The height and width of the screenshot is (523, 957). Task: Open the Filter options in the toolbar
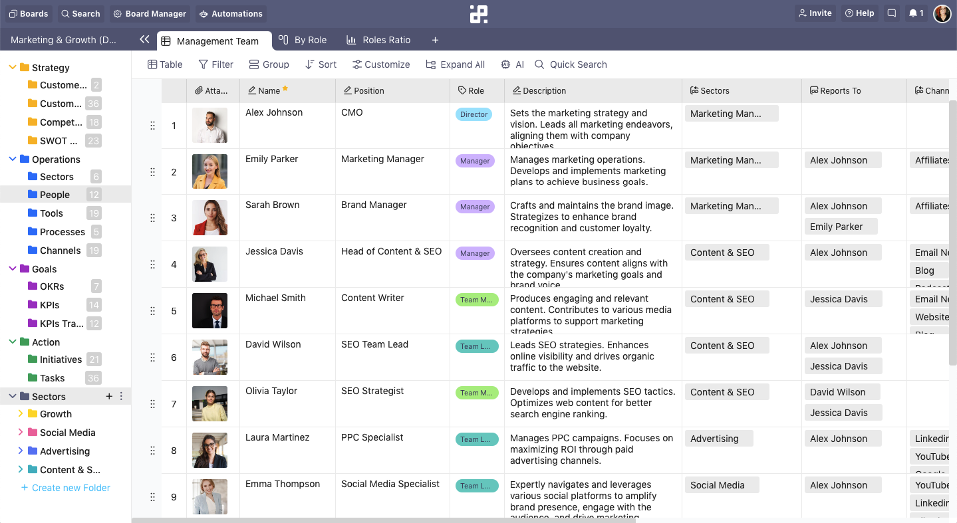click(x=215, y=64)
